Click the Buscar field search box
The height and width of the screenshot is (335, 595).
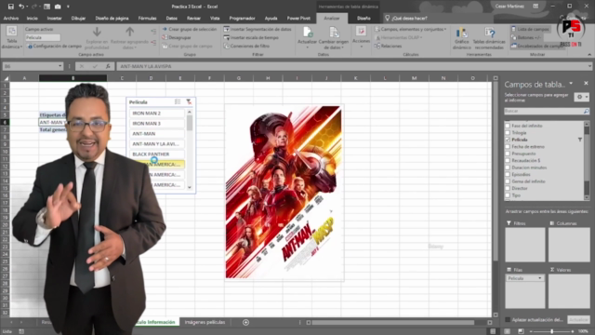coord(543,111)
